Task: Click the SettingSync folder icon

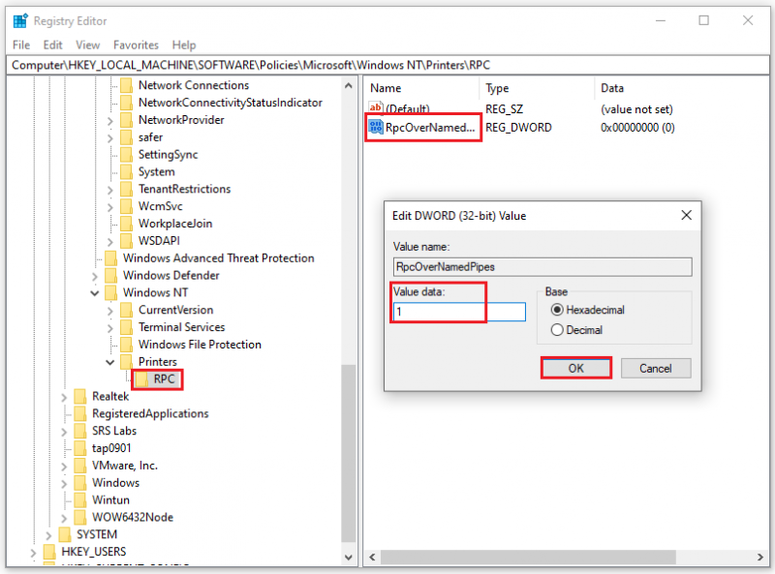Action: tap(126, 155)
